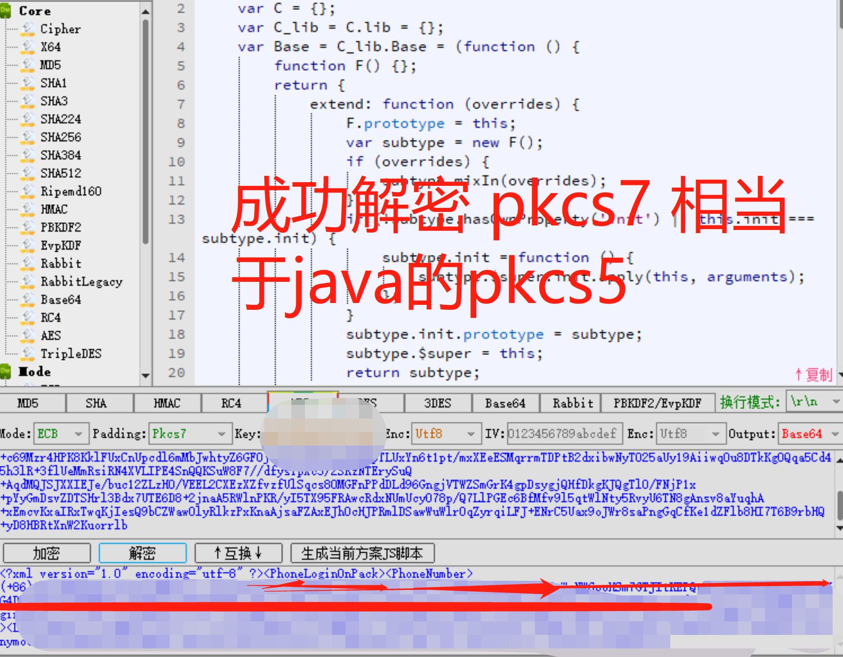This screenshot has width=843, height=657.
Task: Select the RabbitLegacy tree label
Action: [82, 281]
